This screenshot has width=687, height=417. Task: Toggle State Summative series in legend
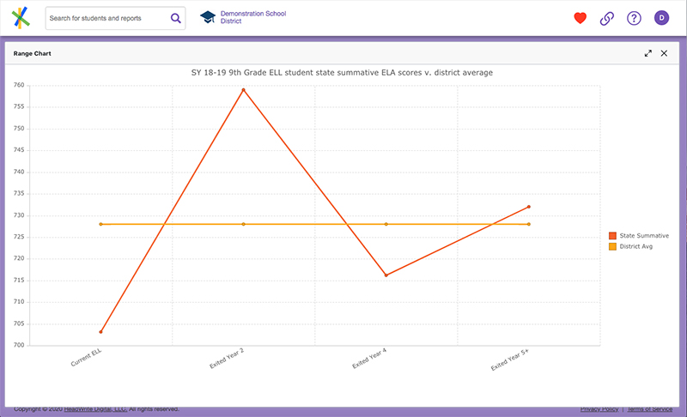(644, 235)
